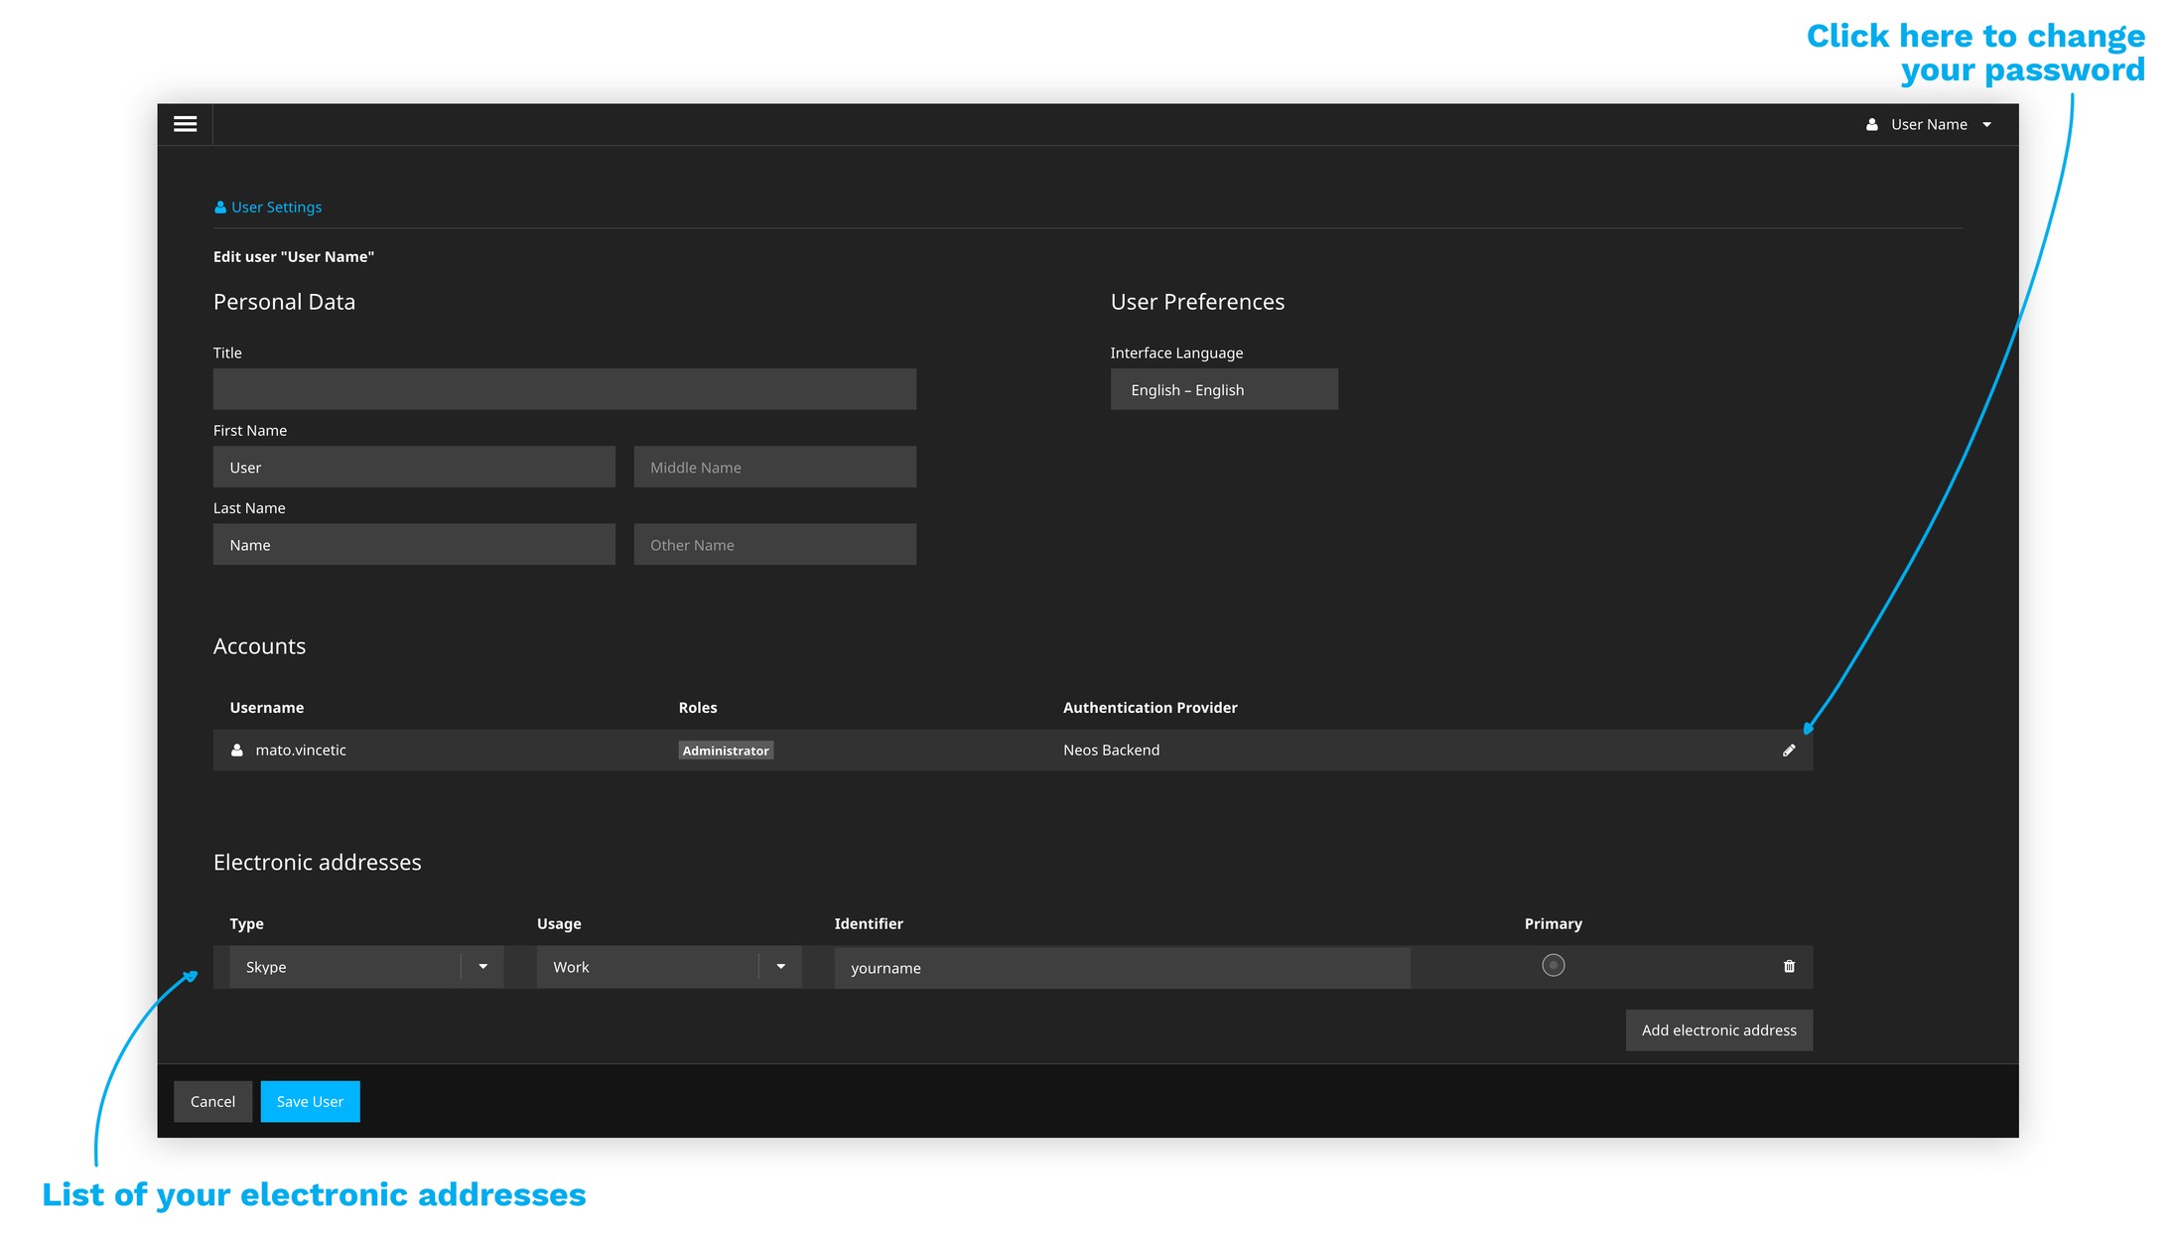This screenshot has height=1241, width=2176.
Task: Select the Primary radio button for yourname
Action: click(x=1553, y=965)
